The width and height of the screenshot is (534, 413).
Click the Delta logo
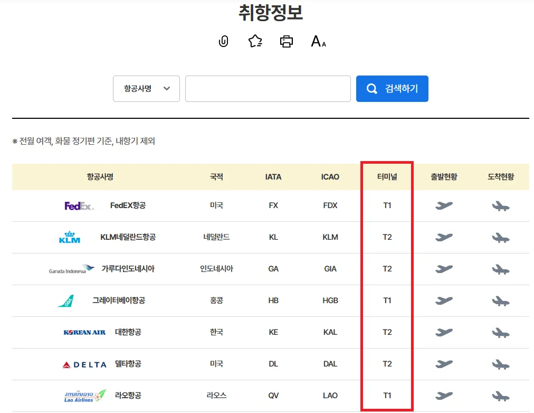84,364
